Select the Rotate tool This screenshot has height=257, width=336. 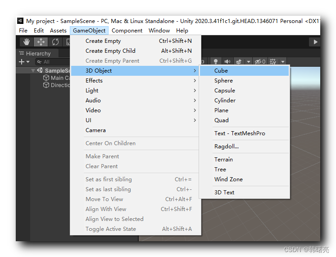[x=55, y=42]
